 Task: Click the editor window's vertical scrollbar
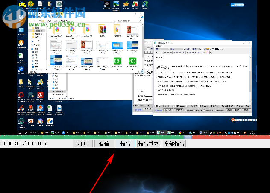250,79
